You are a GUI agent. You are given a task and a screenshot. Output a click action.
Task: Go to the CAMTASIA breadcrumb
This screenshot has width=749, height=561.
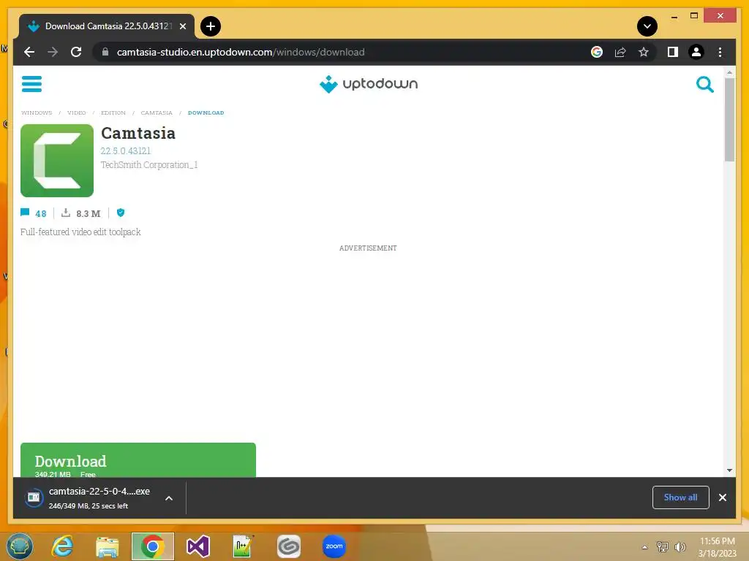point(157,113)
